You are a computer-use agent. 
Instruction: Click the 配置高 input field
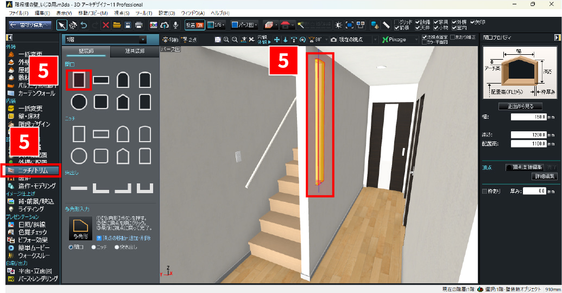(x=529, y=144)
